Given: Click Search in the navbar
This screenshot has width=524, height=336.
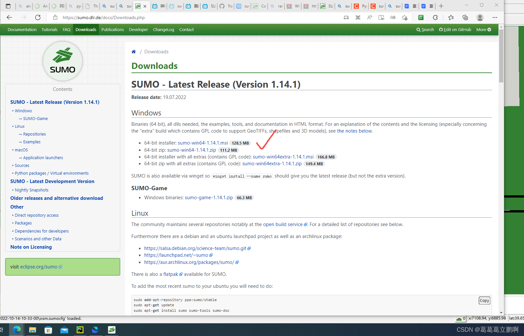Looking at the screenshot, I should (x=425, y=29).
